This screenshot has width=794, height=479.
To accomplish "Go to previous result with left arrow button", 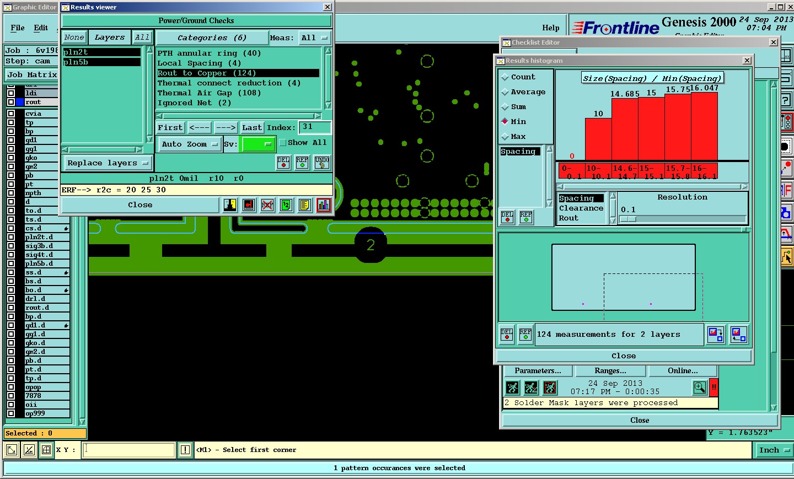I will point(199,127).
